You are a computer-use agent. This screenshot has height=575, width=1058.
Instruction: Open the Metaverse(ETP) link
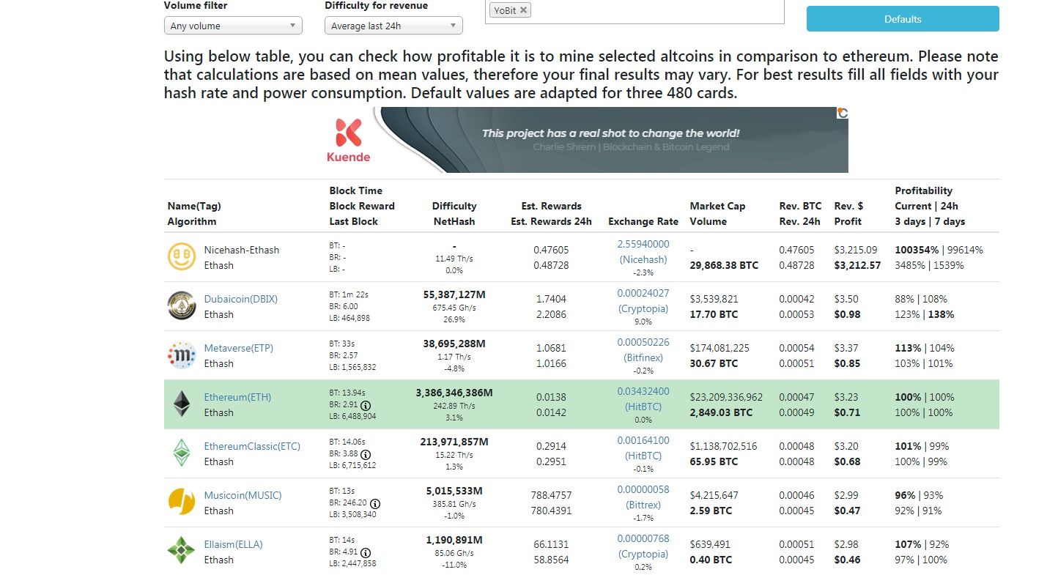pyautogui.click(x=238, y=348)
